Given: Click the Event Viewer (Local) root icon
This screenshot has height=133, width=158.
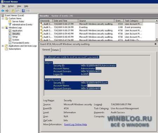Looking at the screenshot, I should click(x=3, y=15).
